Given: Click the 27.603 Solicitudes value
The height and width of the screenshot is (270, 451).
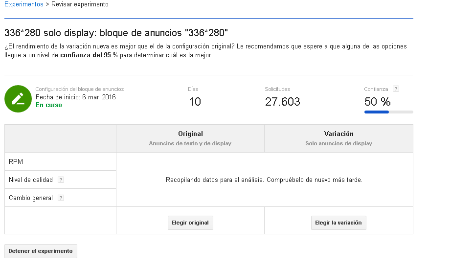Looking at the screenshot, I should 282,102.
